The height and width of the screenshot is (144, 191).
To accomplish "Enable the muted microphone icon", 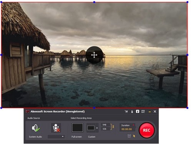I will pos(56,128).
